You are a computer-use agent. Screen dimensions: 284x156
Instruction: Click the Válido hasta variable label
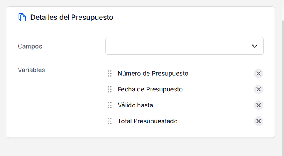click(135, 105)
